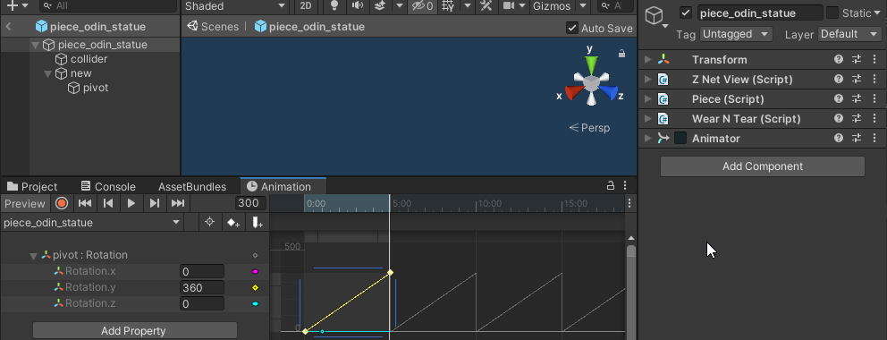Open scene camera settings
Viewport: 887px width, 340px height.
tap(513, 5)
